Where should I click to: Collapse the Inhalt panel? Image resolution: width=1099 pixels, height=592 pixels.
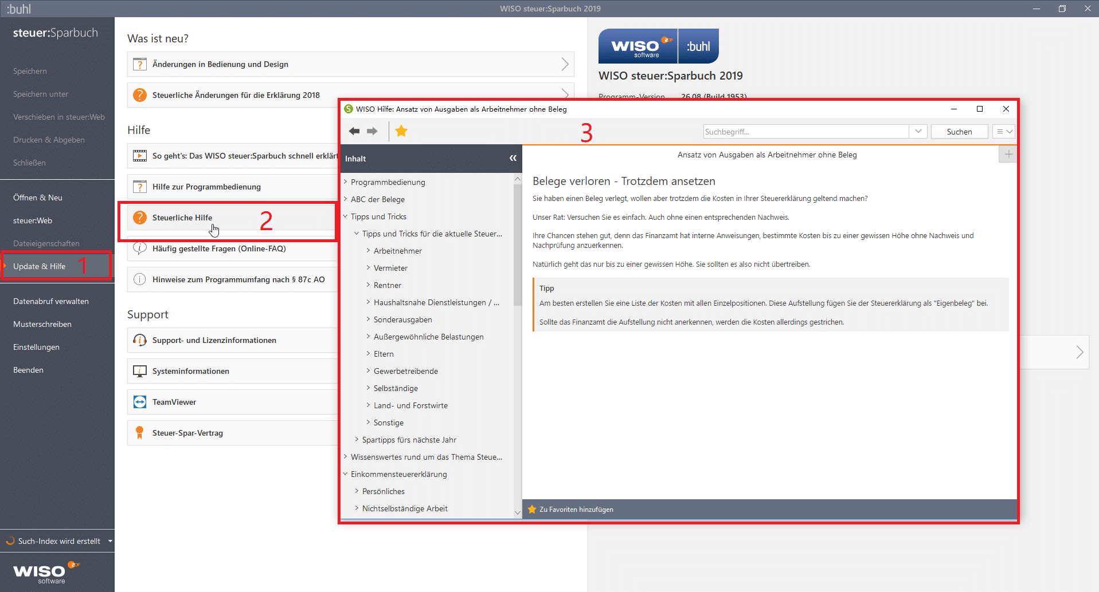point(513,158)
